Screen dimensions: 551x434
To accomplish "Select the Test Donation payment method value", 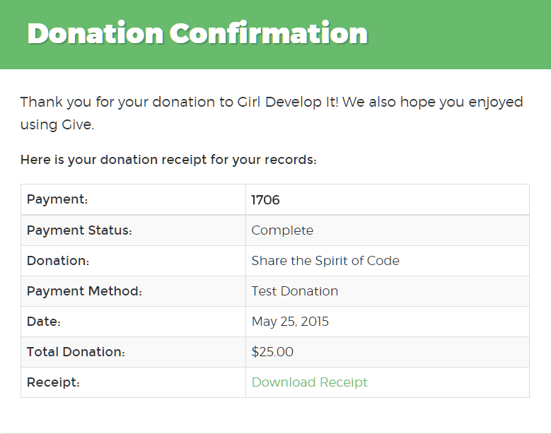I will [x=294, y=291].
